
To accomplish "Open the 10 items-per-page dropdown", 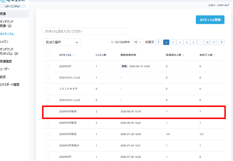I will (137, 42).
